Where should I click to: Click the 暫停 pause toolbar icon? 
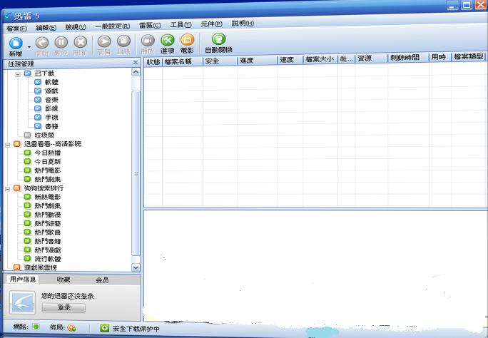[x=61, y=43]
